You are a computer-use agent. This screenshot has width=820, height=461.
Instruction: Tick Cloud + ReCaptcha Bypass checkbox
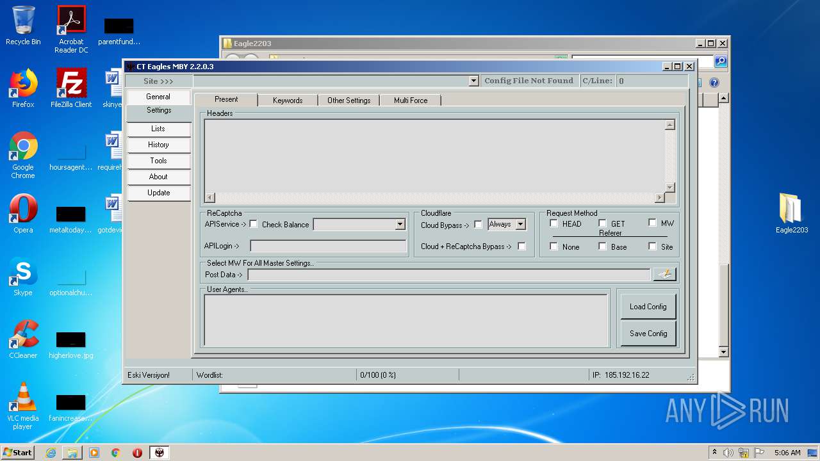(x=521, y=247)
